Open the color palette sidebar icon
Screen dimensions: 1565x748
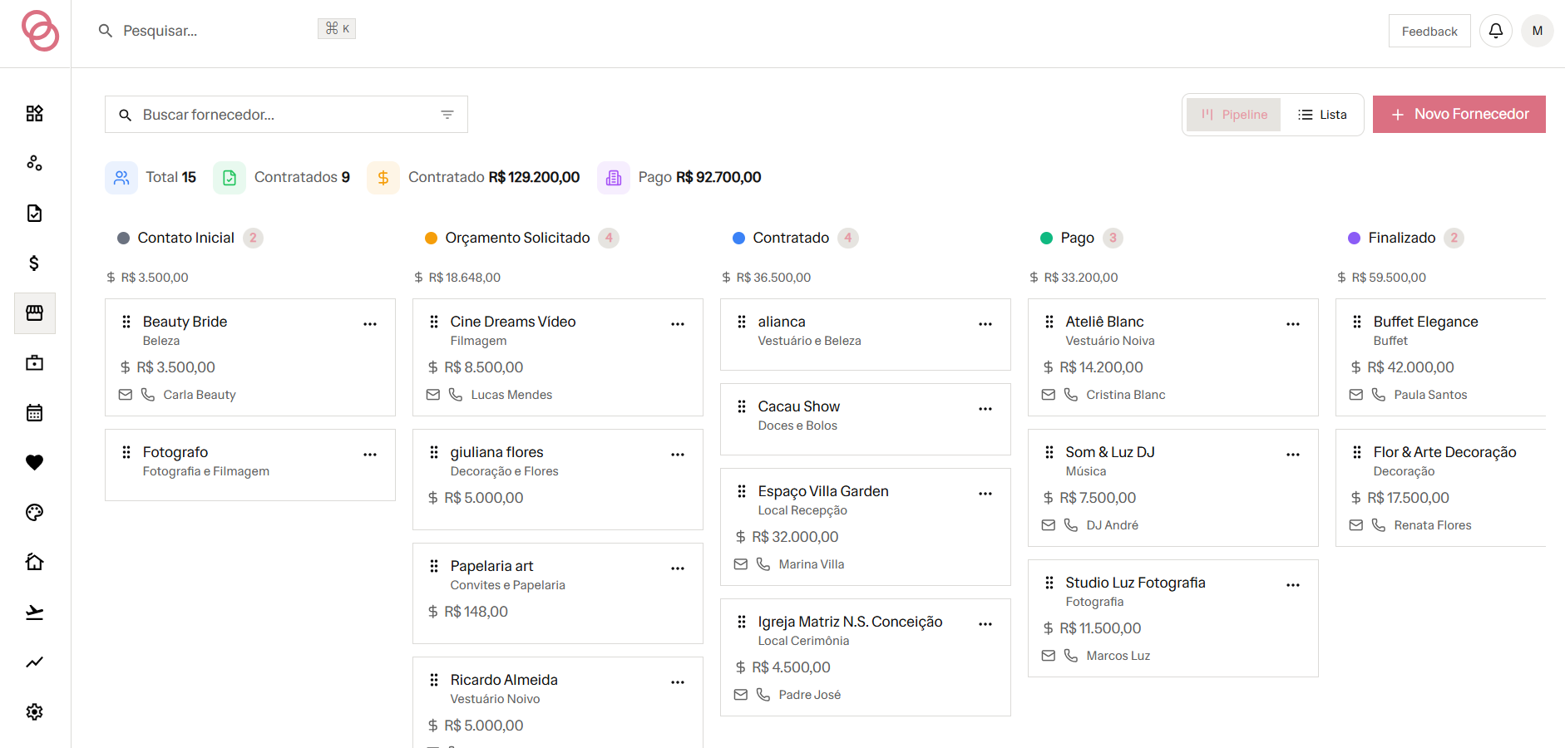click(x=34, y=512)
